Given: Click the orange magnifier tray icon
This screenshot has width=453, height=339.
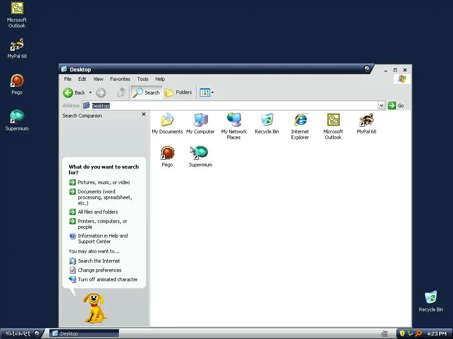Looking at the screenshot, I should coord(418,334).
